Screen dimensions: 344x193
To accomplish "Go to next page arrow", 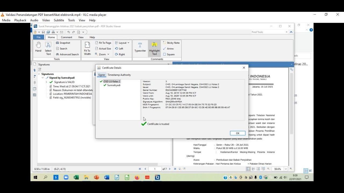I will [170, 169].
